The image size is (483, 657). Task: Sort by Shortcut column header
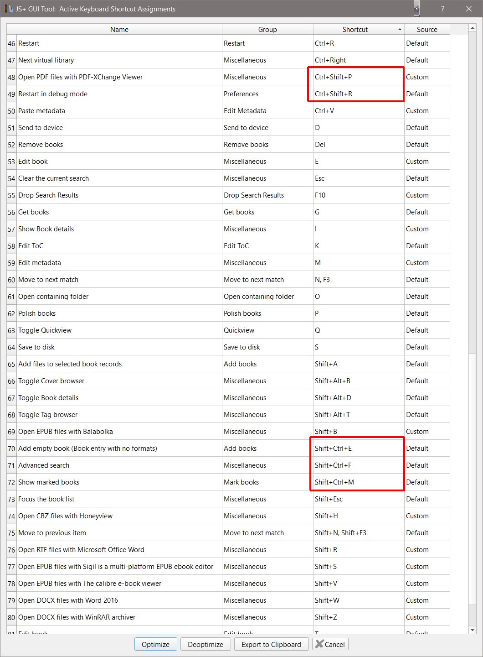pos(359,29)
